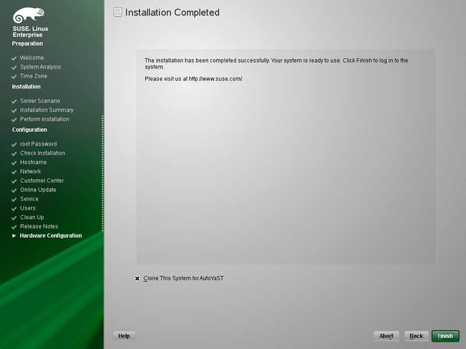Image resolution: width=466 pixels, height=349 pixels.
Task: Click the Back button
Action: [416, 336]
